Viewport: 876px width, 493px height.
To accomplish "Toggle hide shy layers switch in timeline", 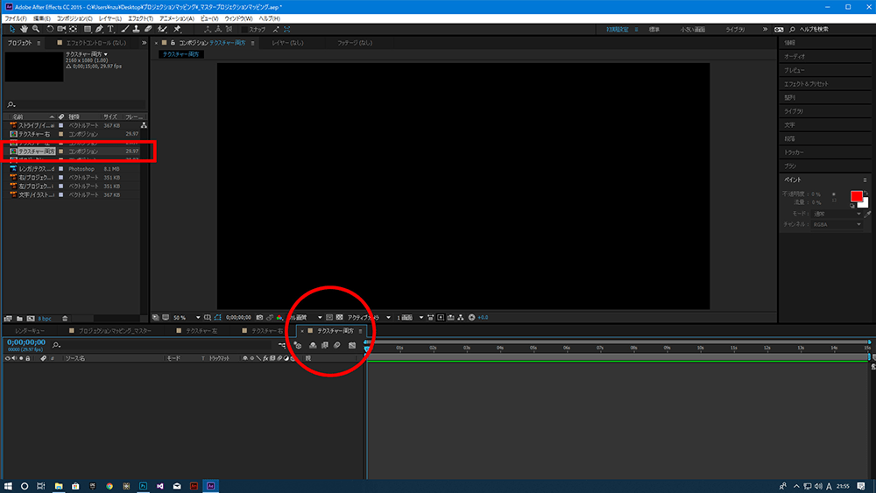I will [313, 345].
